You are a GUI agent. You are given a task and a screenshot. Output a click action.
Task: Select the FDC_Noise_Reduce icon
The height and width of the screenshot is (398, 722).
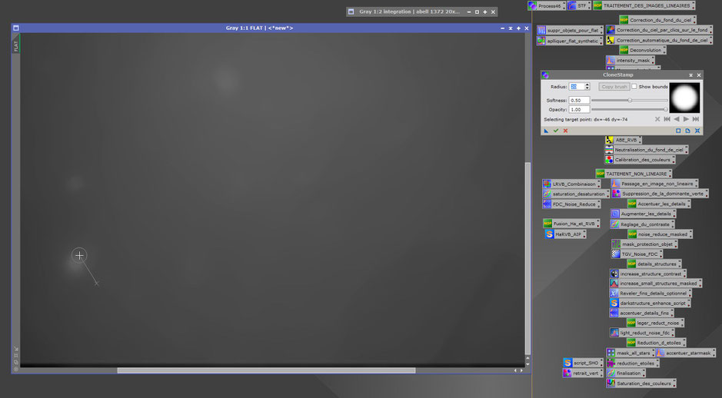click(571, 204)
